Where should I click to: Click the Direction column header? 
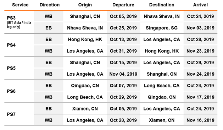coord(50,5)
